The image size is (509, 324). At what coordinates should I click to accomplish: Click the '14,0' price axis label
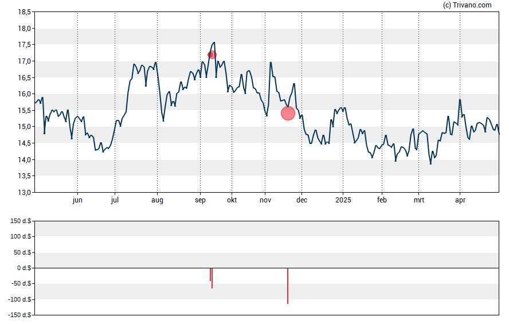[x=24, y=160]
